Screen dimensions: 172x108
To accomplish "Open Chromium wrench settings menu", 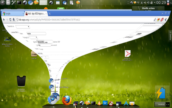I will 165,20.
